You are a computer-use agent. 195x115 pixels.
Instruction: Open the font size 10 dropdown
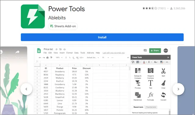105,58
